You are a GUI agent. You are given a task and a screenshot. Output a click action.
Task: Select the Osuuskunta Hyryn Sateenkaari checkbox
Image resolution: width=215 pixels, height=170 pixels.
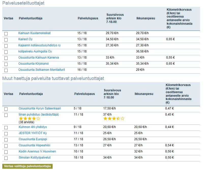[x=6, y=109]
